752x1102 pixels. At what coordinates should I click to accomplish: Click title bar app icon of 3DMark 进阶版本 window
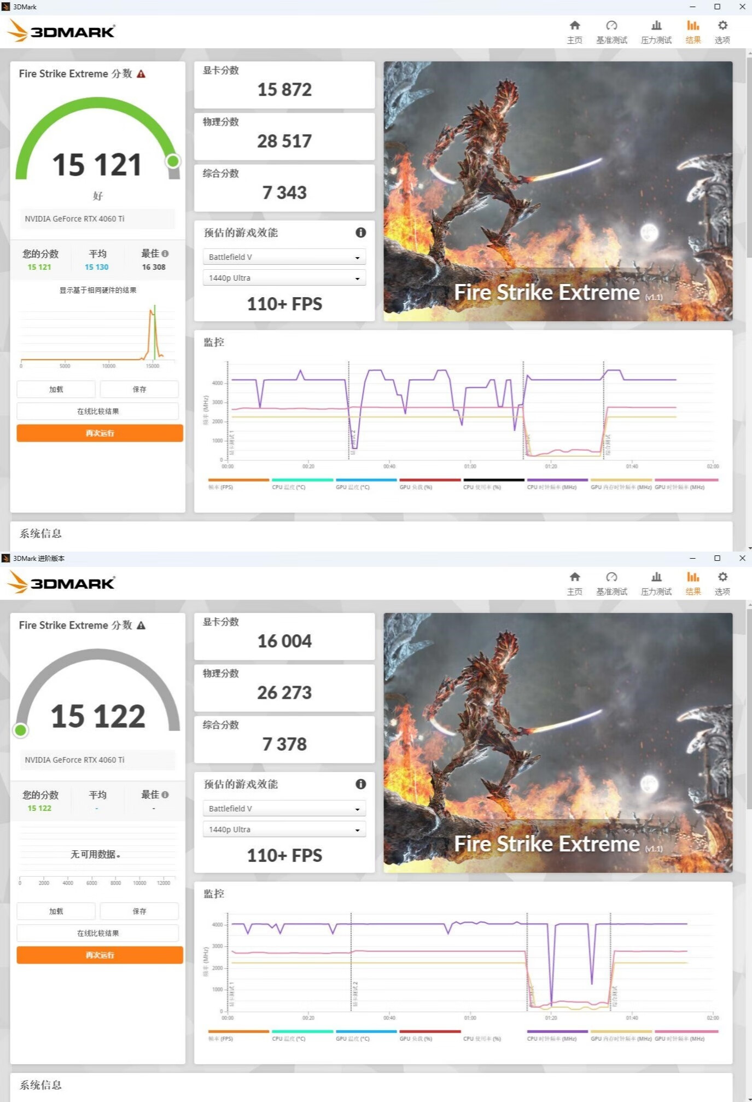[6, 558]
